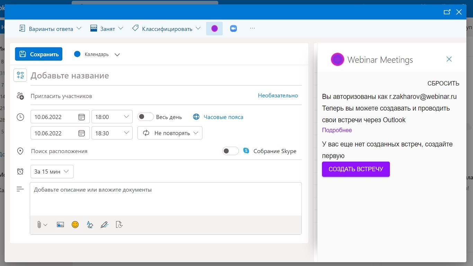Open the emoji smiley picker

(x=75, y=224)
